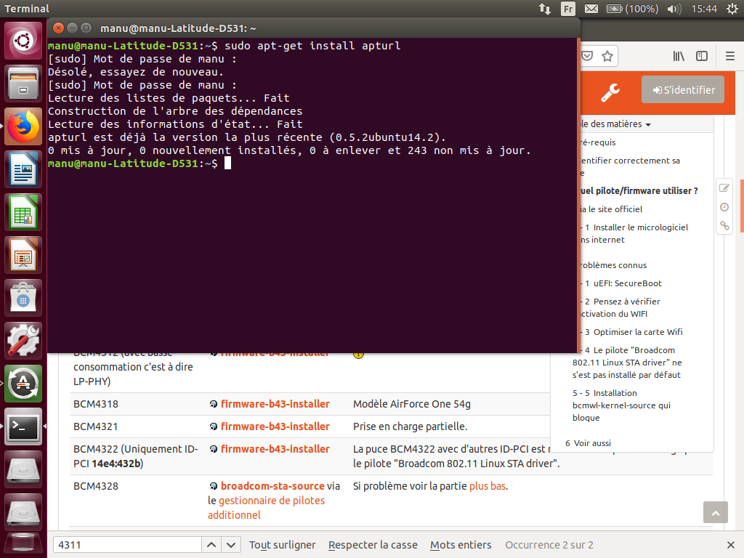Open the battery 100% indicator
Viewport: 744px width, 558px height.
point(633,9)
